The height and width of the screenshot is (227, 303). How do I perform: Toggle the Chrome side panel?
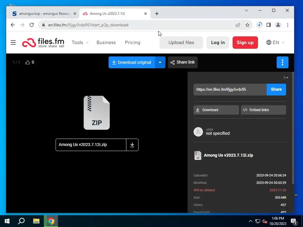(269, 25)
